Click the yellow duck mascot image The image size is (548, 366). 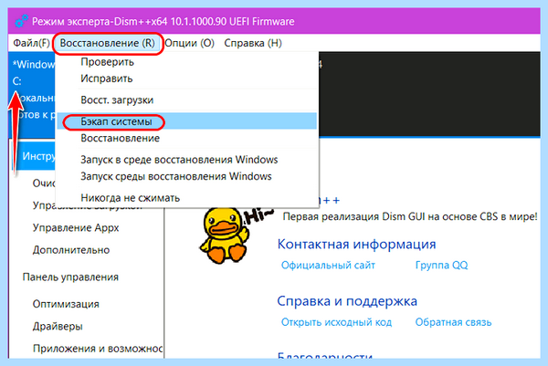pos(224,235)
